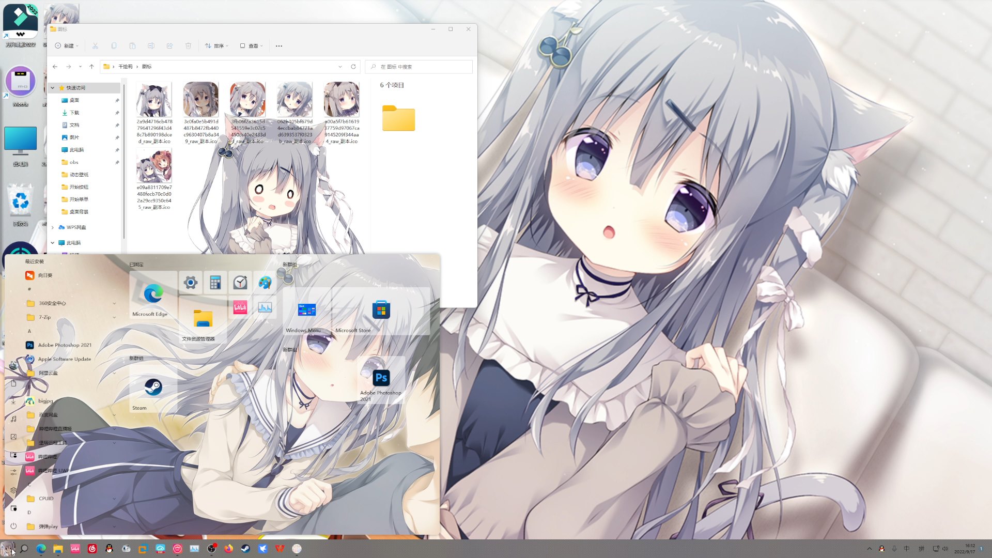Open the 查看 view dropdown
The width and height of the screenshot is (992, 558).
(252, 46)
